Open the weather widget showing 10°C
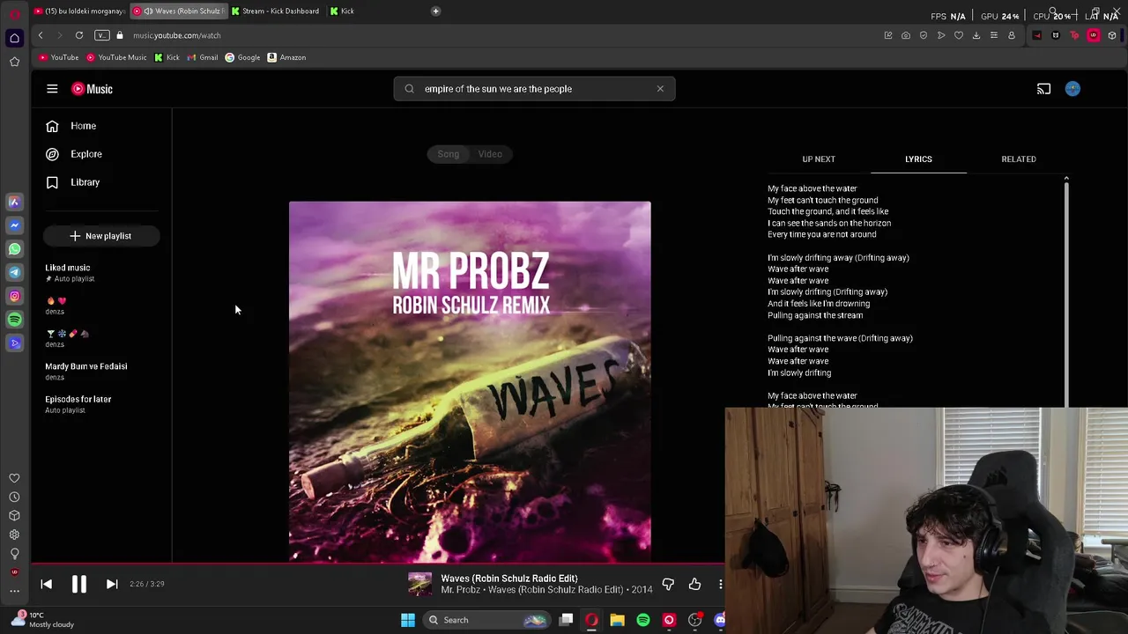The width and height of the screenshot is (1128, 634). tap(44, 620)
